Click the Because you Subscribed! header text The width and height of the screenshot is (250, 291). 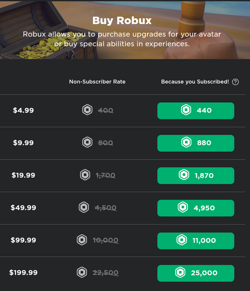click(195, 82)
